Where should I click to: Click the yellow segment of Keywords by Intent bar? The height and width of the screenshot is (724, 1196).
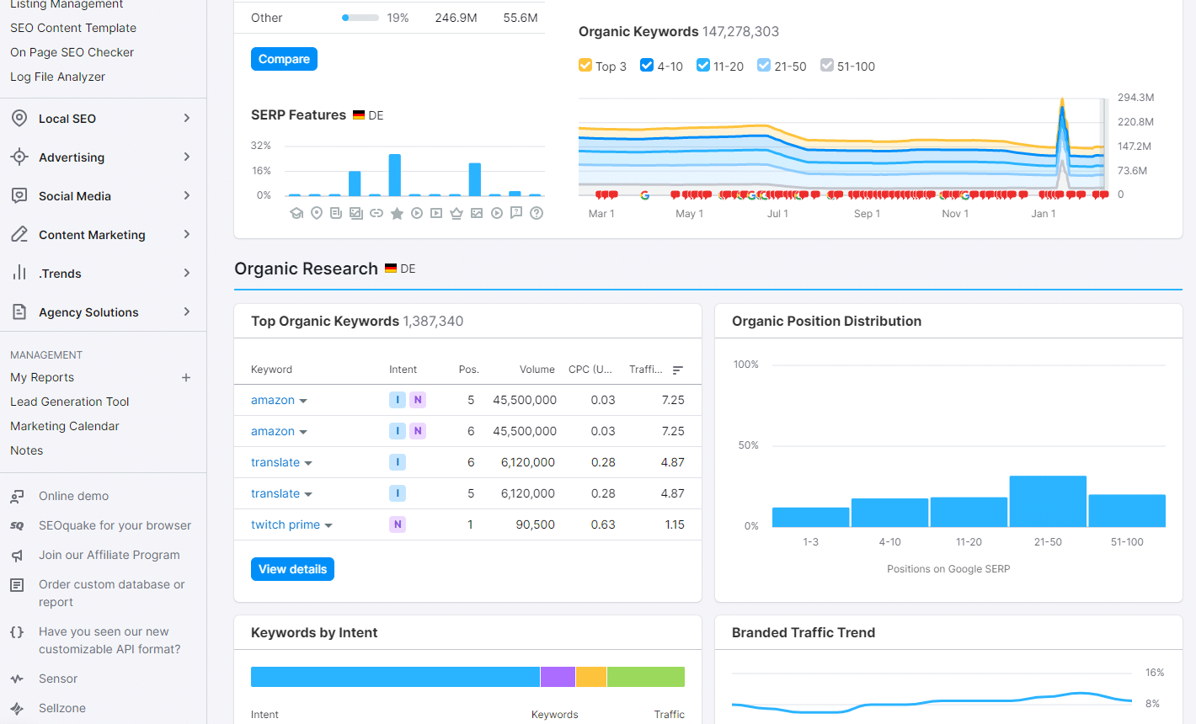591,677
